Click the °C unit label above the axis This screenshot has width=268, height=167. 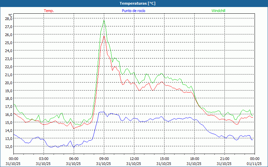point(10,15)
